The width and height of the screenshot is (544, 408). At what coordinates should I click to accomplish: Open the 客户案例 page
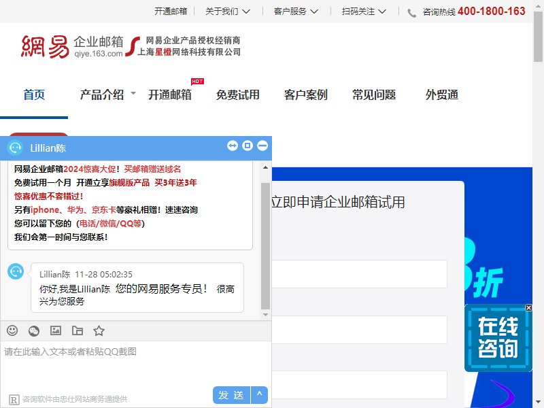[x=305, y=95]
